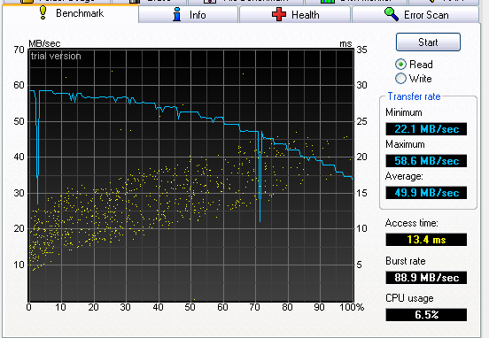Click the red cross Health icon
This screenshot has width=489, height=338.
(279, 14)
